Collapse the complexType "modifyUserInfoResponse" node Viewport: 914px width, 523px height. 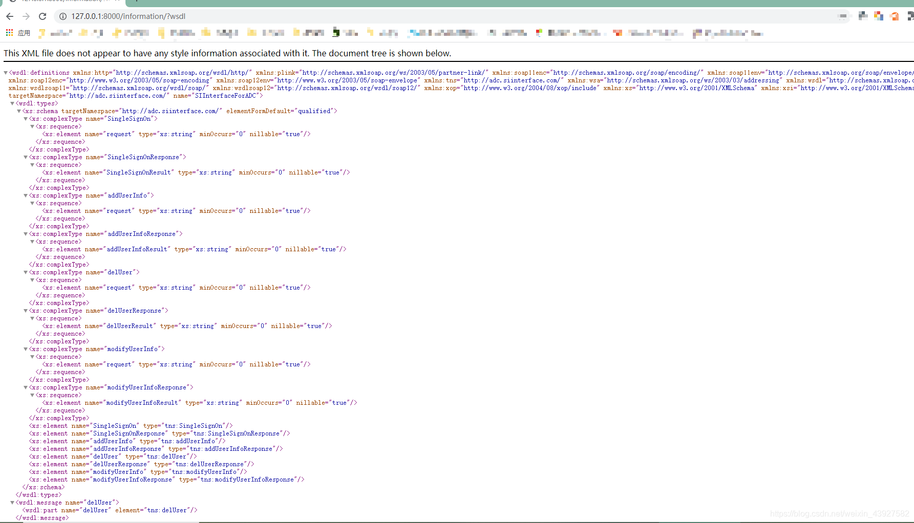pos(26,387)
